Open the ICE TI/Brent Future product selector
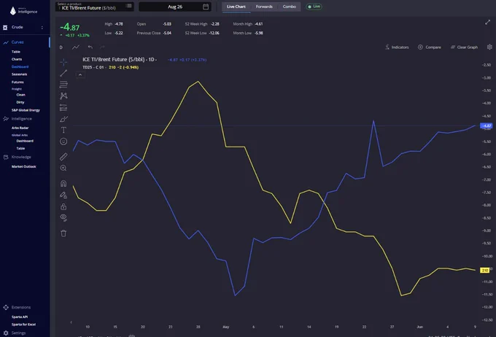The height and width of the screenshot is (337, 496). coord(95,7)
